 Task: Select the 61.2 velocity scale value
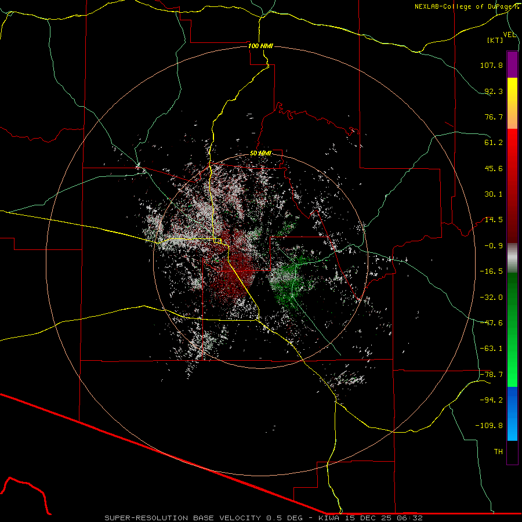pos(494,143)
